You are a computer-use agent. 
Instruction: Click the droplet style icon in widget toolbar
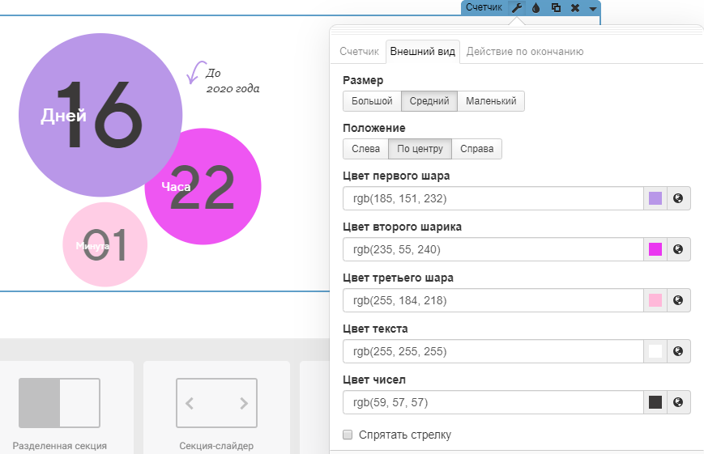[535, 7]
